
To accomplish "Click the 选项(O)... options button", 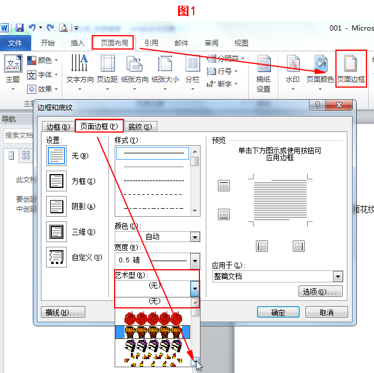I will [x=320, y=291].
